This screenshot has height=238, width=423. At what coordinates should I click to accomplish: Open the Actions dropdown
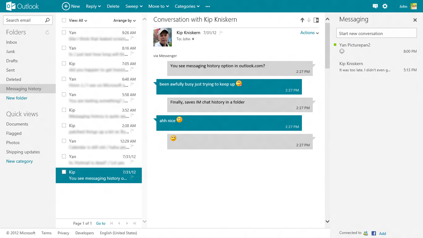(x=309, y=33)
